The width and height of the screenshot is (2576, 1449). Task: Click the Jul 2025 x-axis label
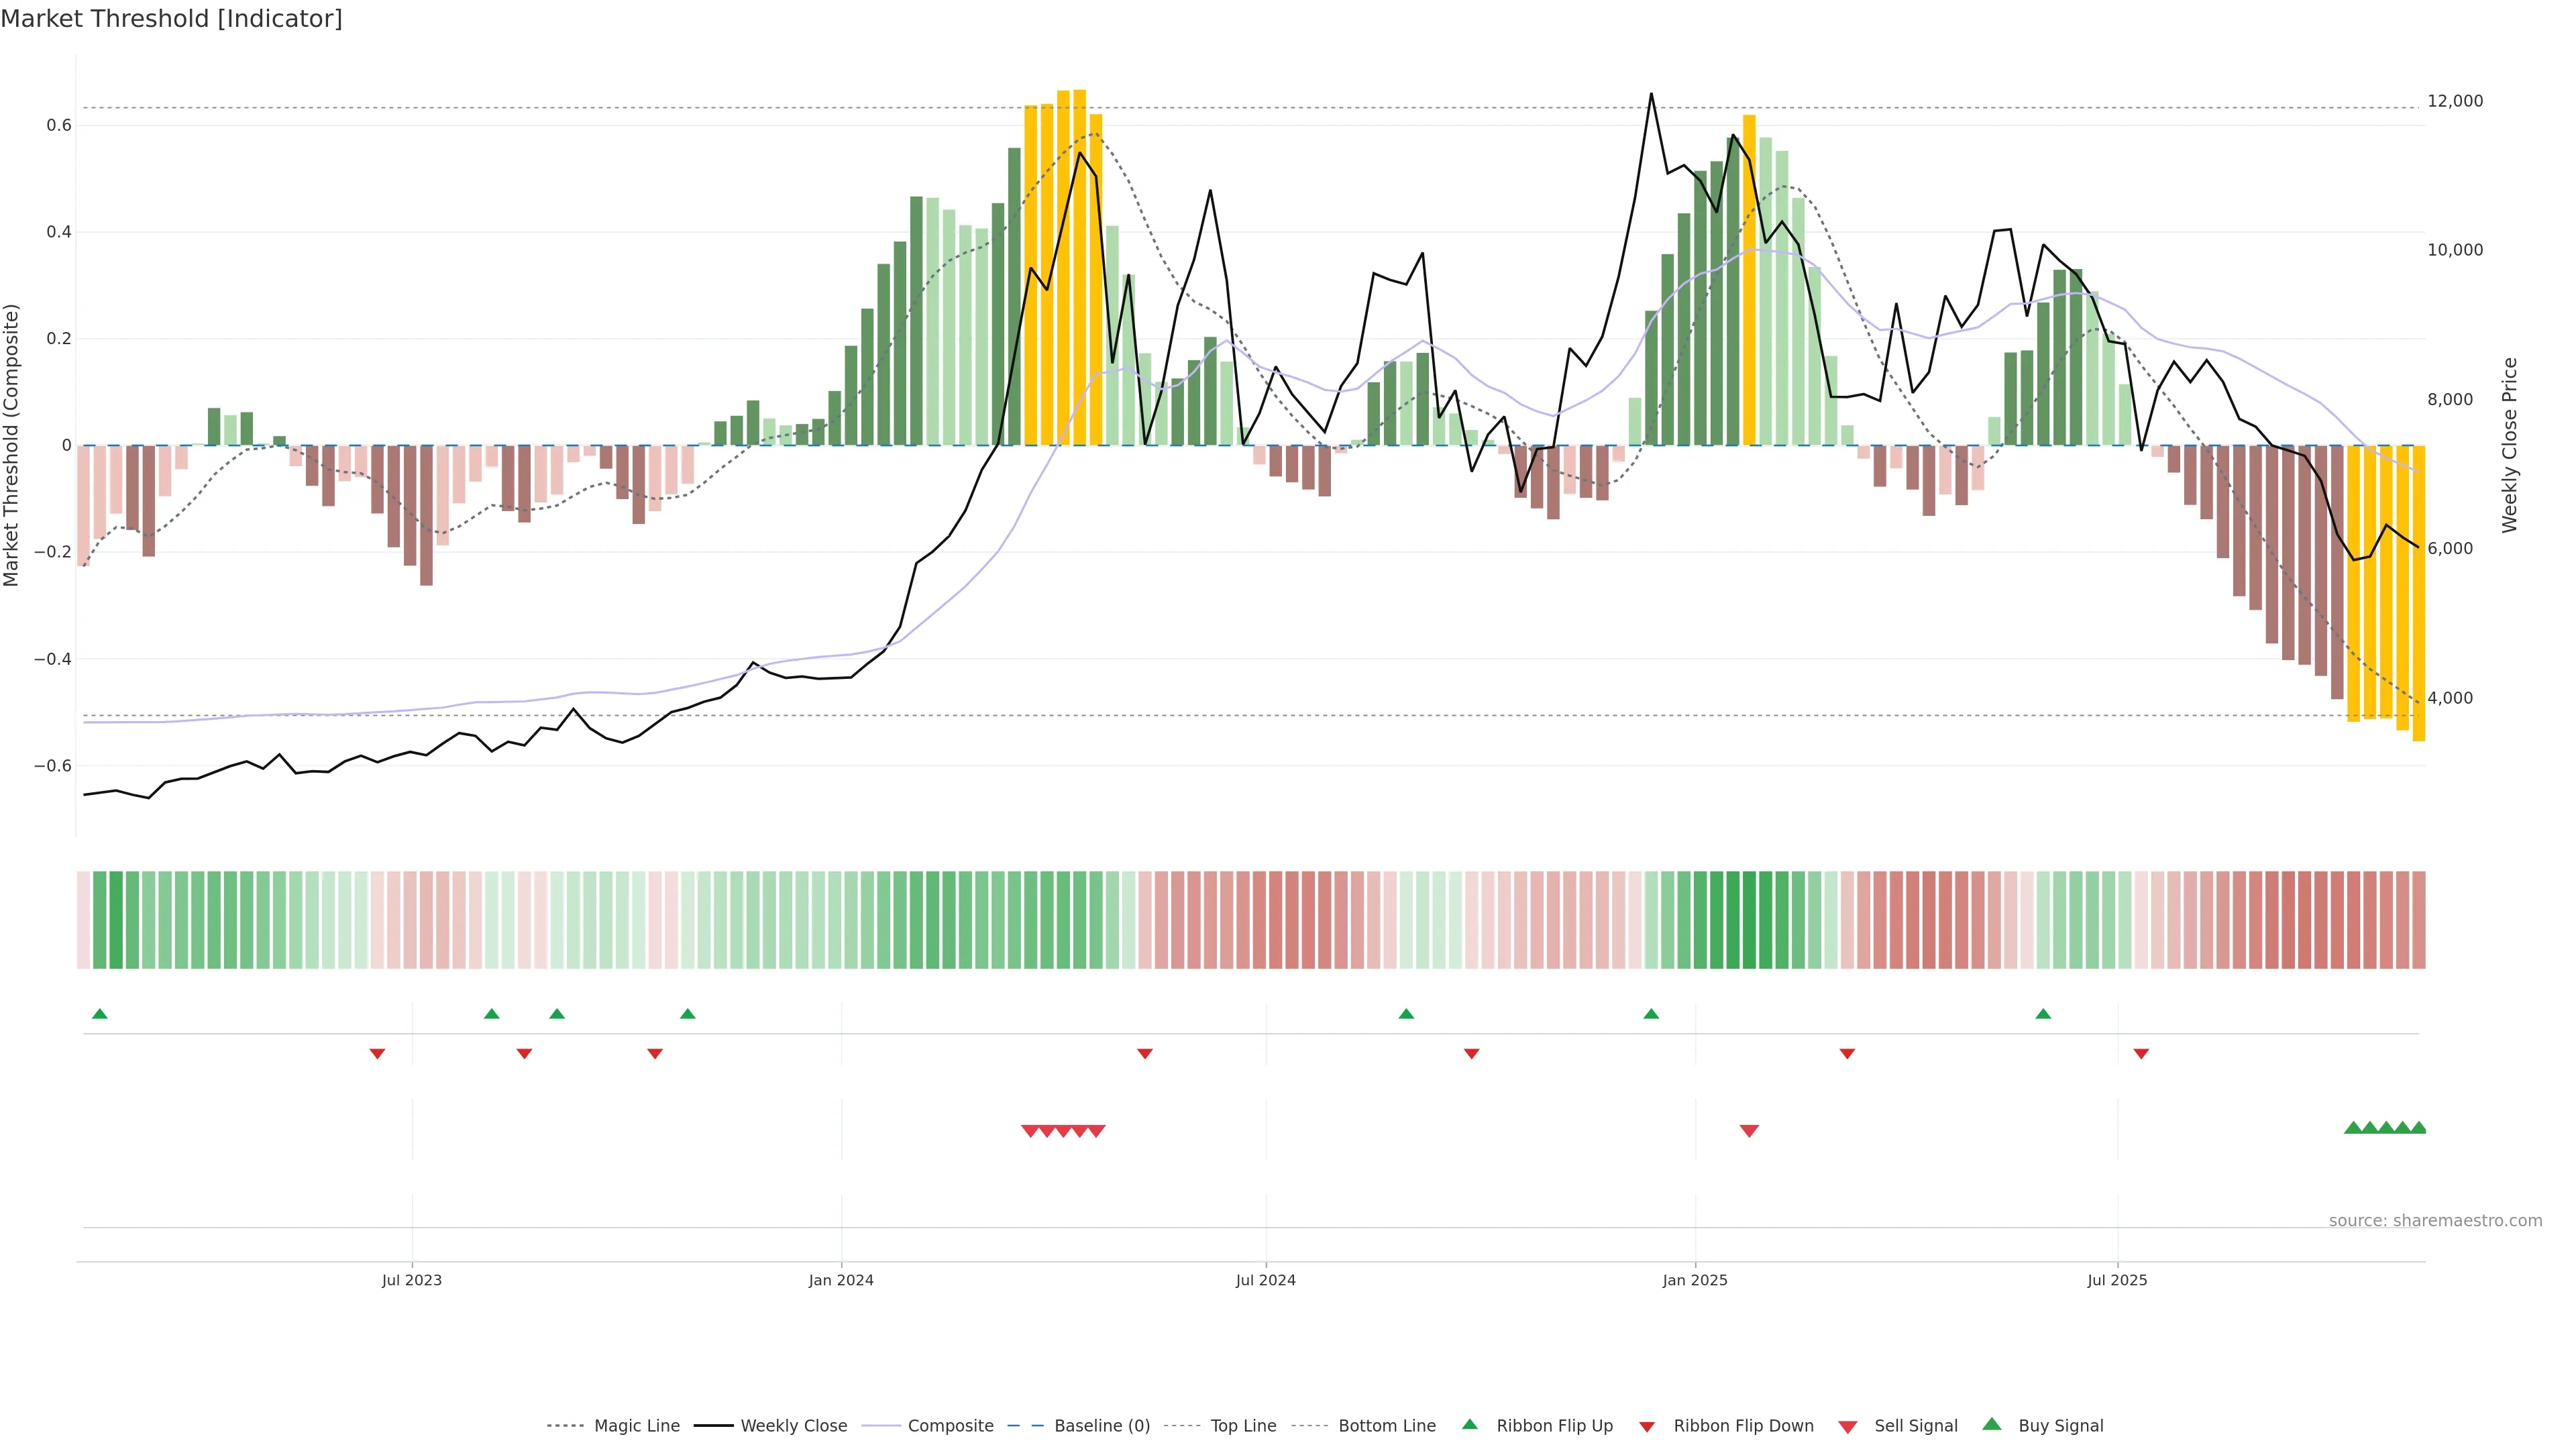(2117, 1280)
